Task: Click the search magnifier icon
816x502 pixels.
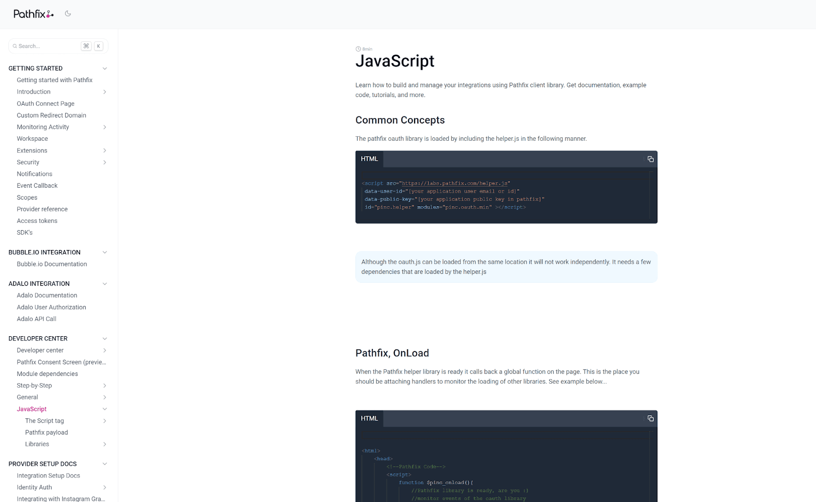Action: [15, 46]
